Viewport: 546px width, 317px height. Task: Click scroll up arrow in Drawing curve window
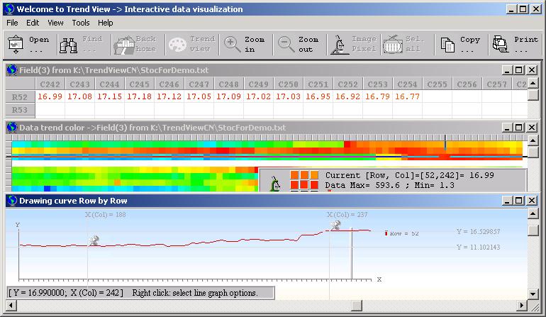pyautogui.click(x=533, y=213)
